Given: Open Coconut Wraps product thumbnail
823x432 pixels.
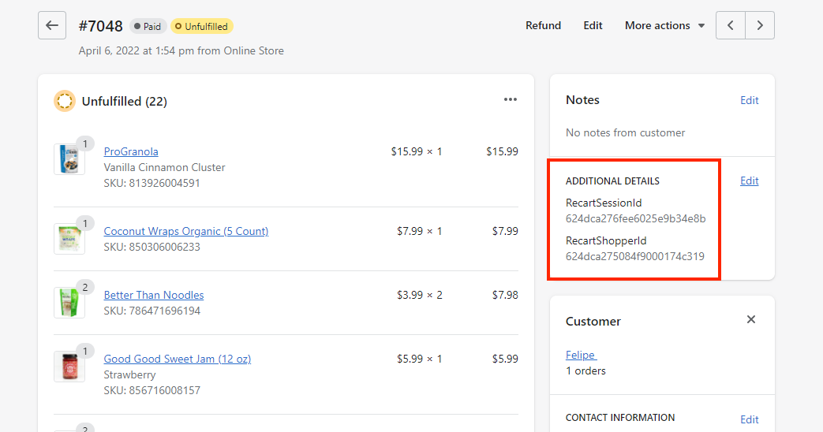Looking at the screenshot, I should point(69,239).
